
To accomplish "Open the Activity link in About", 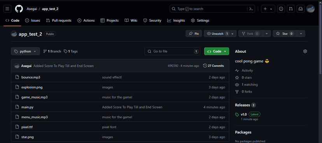I will (244, 71).
